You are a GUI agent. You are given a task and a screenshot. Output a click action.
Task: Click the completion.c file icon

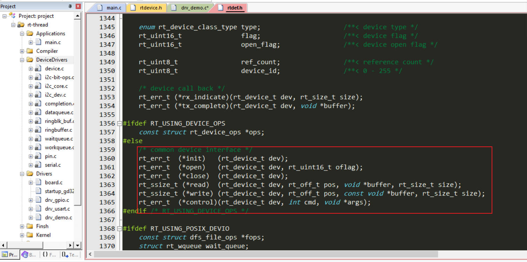pos(38,104)
